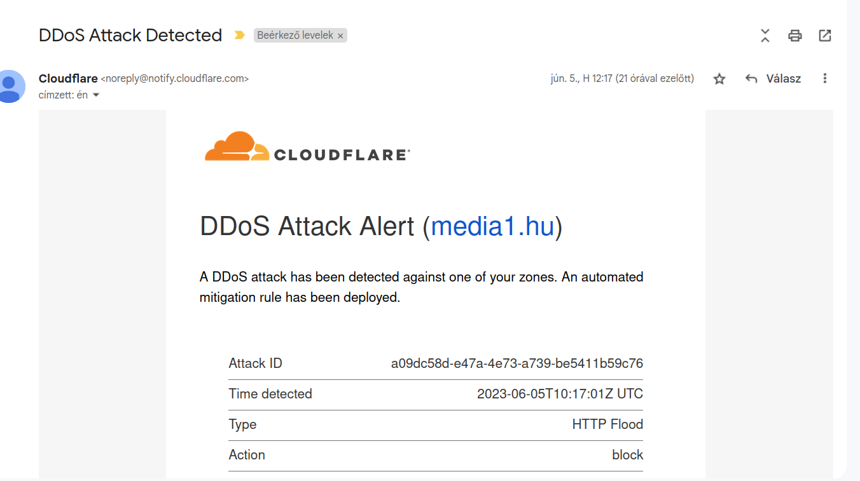
Task: Open more options three-dot menu
Action: tap(825, 79)
